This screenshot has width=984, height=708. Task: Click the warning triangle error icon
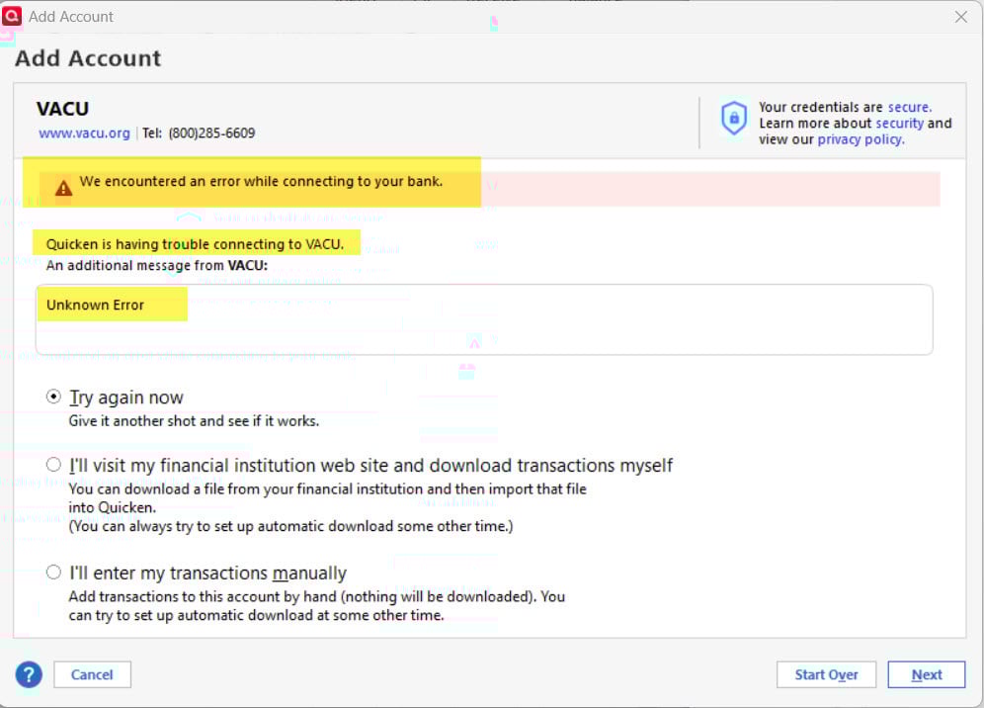(63, 187)
